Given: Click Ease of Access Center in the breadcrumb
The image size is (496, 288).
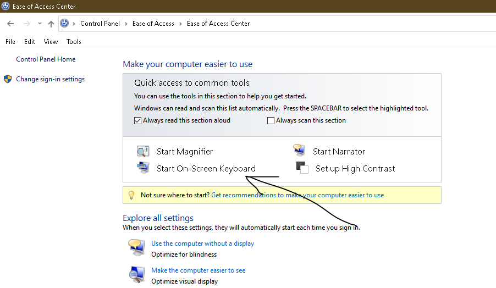Looking at the screenshot, I should [x=218, y=24].
